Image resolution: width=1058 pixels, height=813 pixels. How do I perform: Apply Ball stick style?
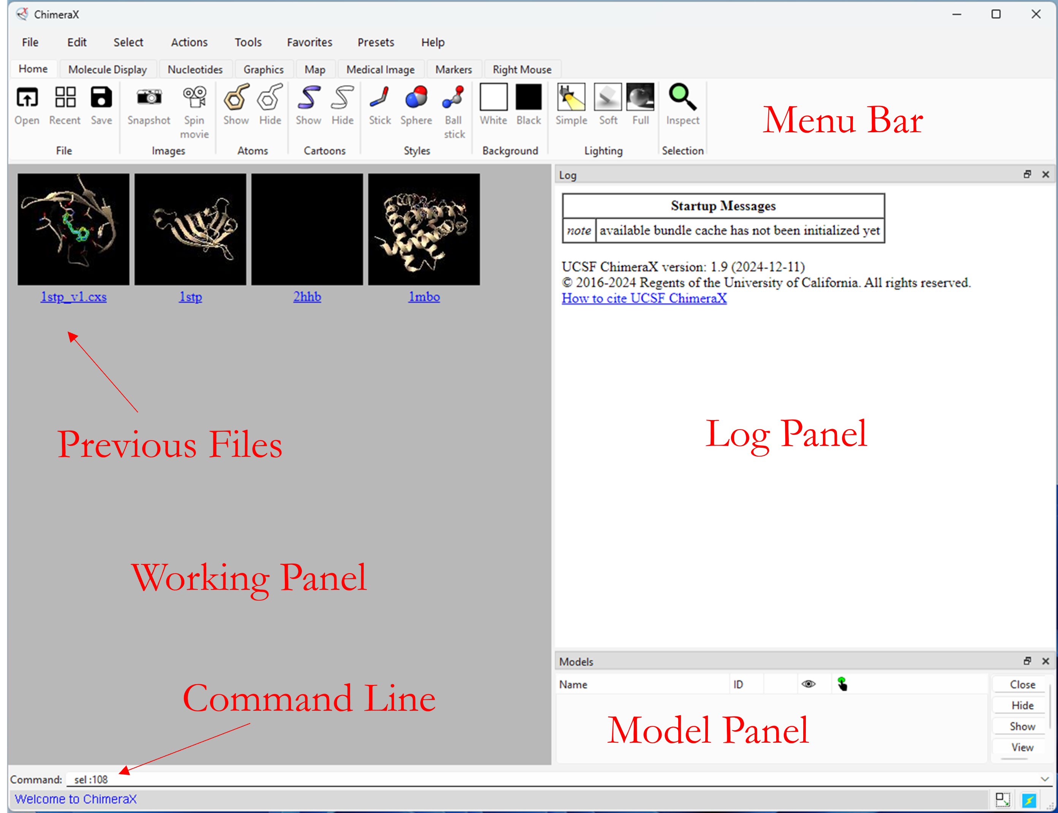pos(453,98)
